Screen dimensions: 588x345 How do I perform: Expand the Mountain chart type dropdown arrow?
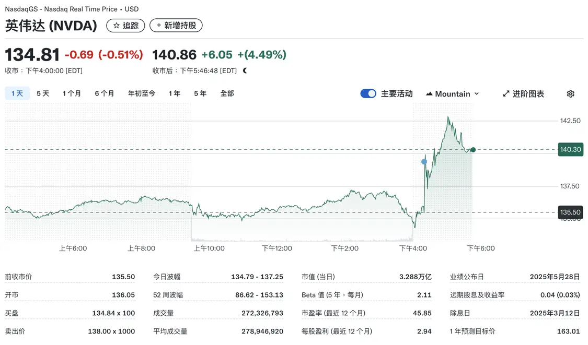476,94
